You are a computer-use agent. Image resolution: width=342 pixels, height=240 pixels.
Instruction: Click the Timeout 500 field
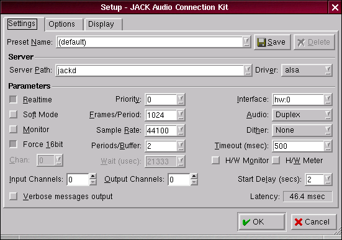click(298, 146)
